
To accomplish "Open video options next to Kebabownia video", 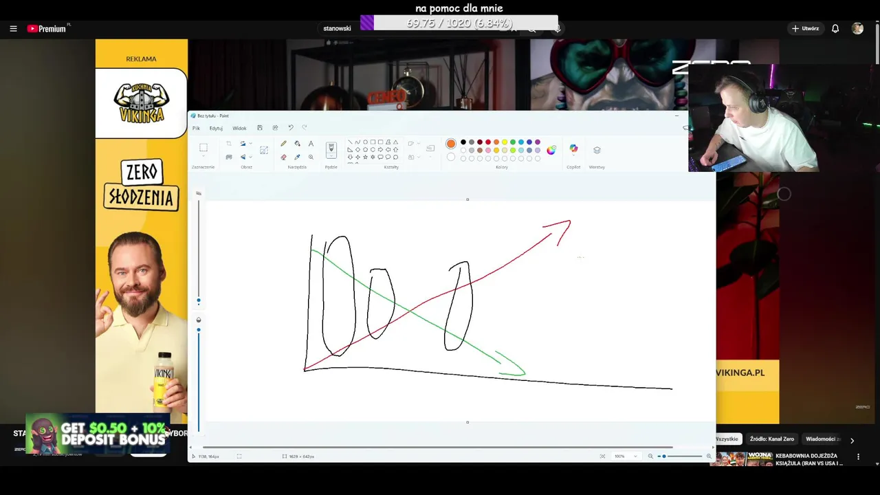I will coord(858,456).
